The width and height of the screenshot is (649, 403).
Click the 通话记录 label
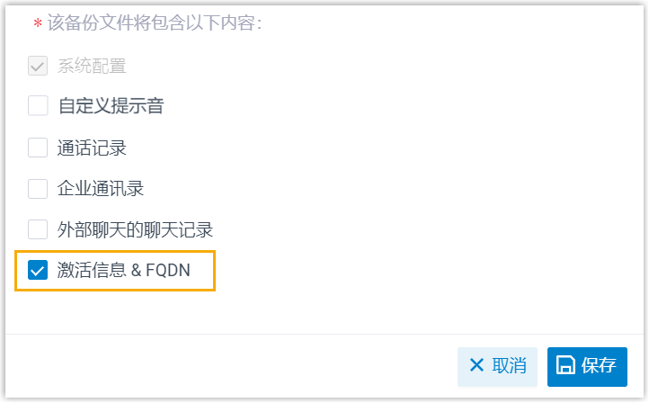[92, 148]
